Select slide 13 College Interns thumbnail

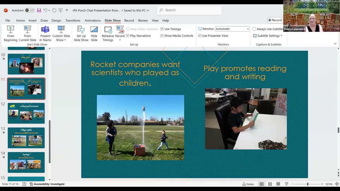pos(26,138)
